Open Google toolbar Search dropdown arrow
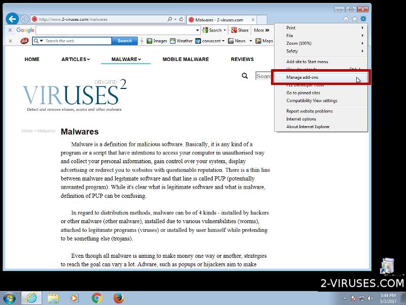406x305 pixels. click(x=225, y=30)
